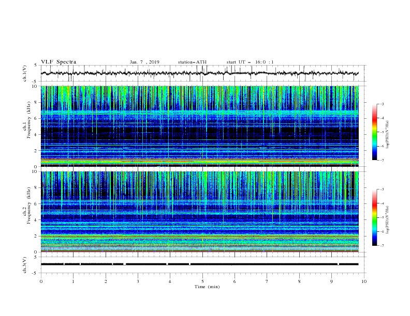
Task: Click time axis tick label "1"
Action: pos(74,281)
